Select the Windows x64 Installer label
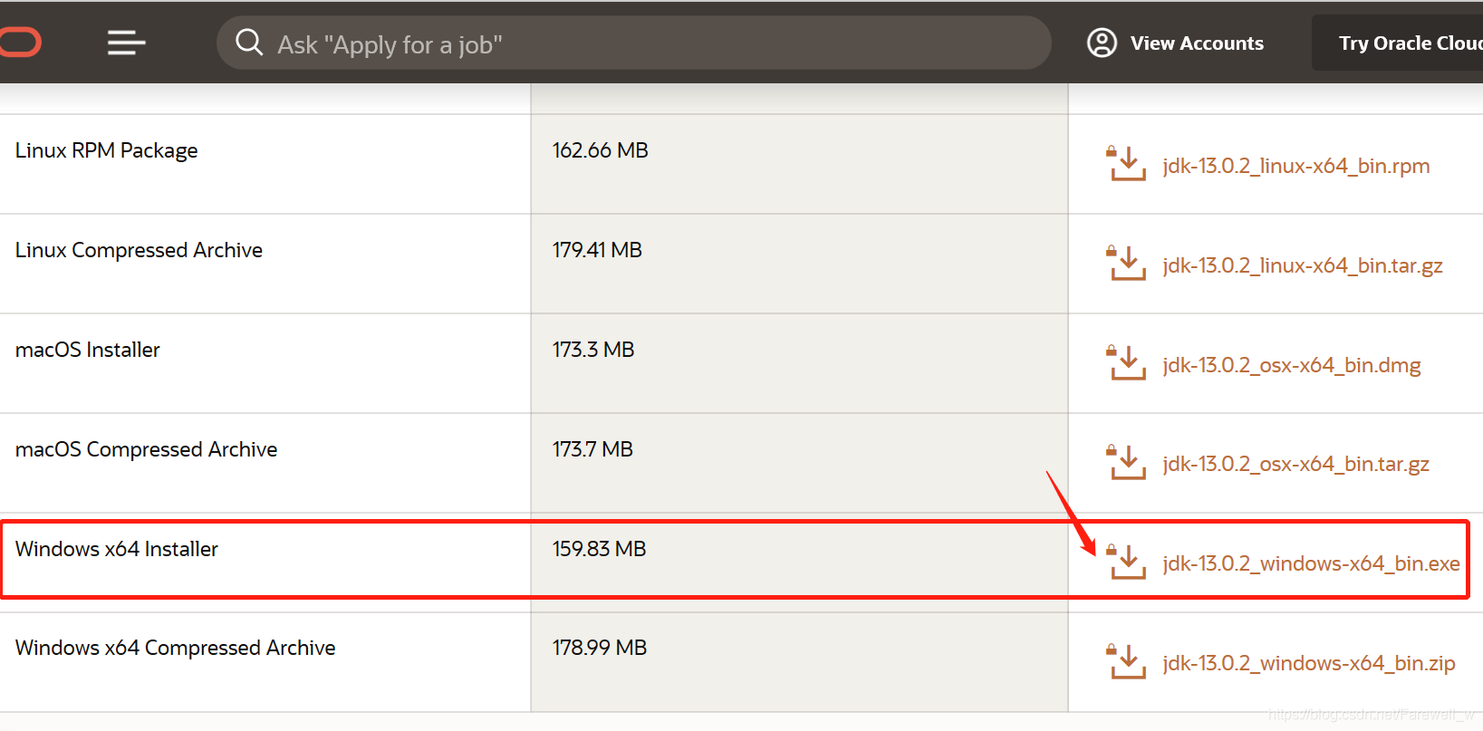1483x731 pixels. click(116, 549)
